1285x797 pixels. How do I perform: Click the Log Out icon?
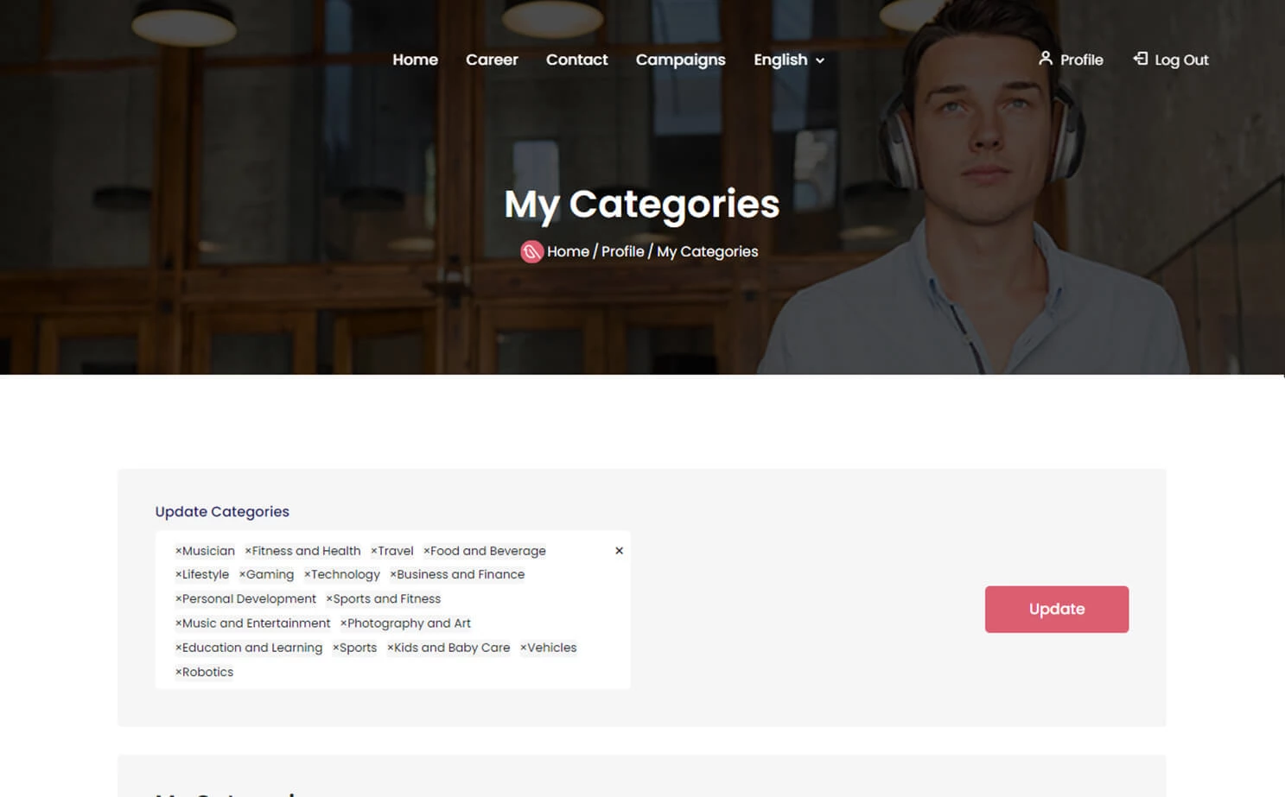tap(1141, 60)
